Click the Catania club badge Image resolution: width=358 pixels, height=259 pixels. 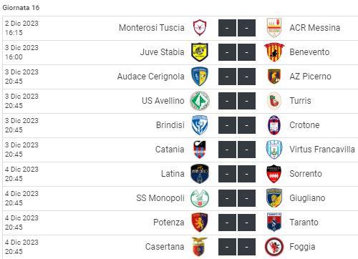click(x=200, y=150)
